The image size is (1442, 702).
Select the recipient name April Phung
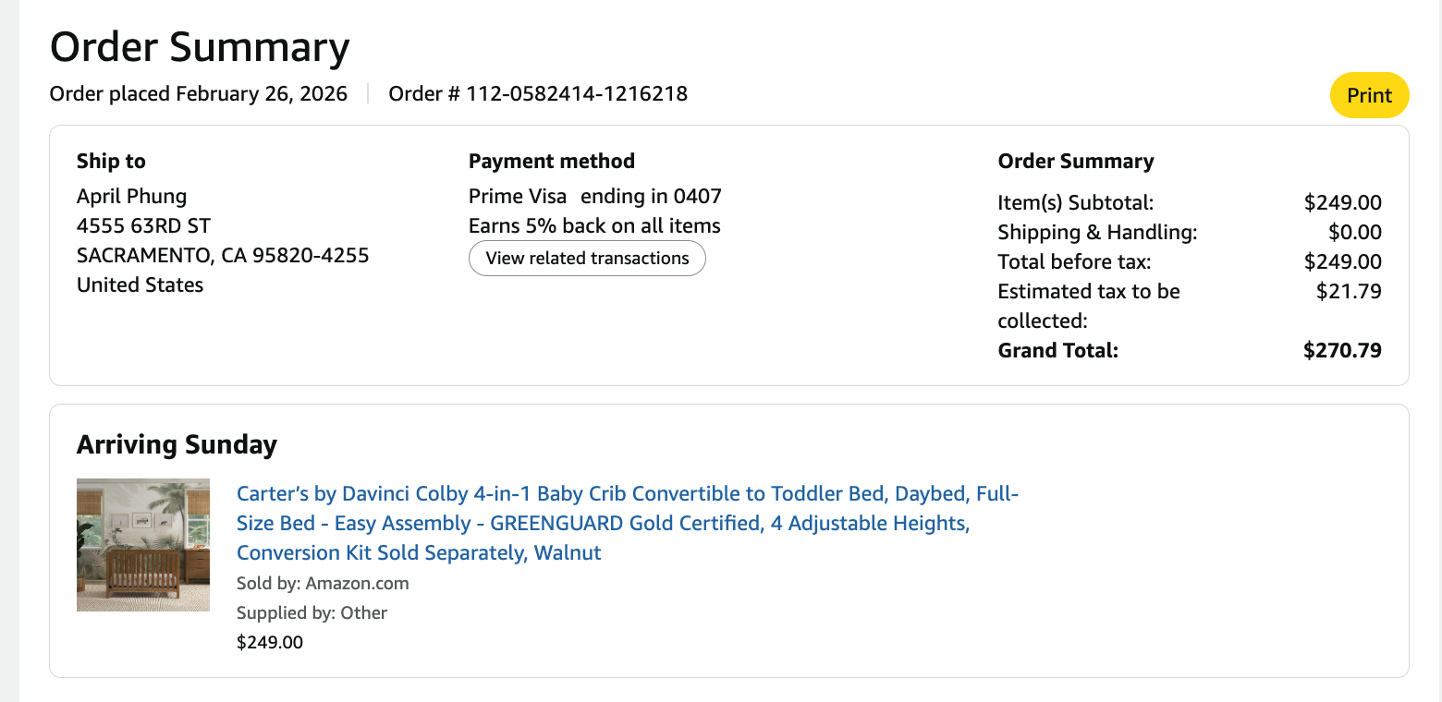point(131,196)
